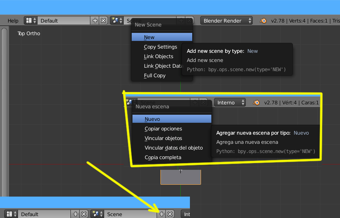
Task: Click the Default layout name field in top header
Action: point(64,21)
